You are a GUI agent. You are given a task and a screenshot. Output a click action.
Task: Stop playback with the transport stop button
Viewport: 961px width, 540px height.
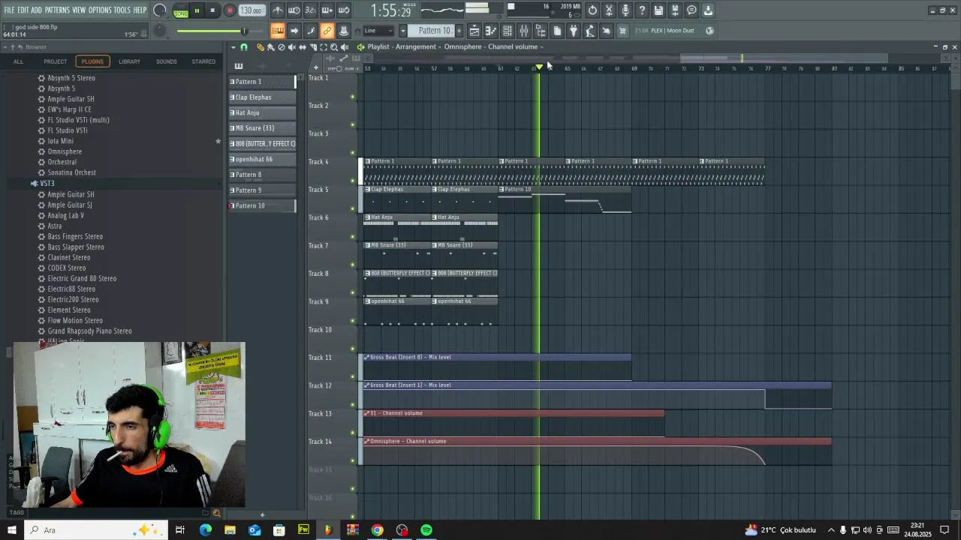(x=212, y=10)
